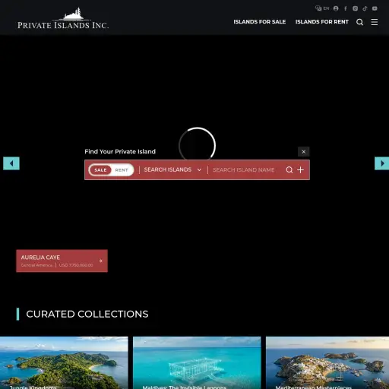Open the Instagram icon link
Screen dimensions: 389x389
point(355,8)
